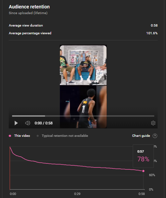Click the 0:58 label on the chart axis
Viewport: 166px width, 198px height.
pyautogui.click(x=141, y=194)
